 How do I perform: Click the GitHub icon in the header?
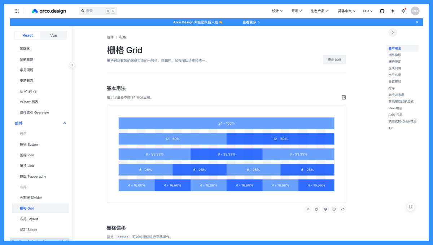pyautogui.click(x=382, y=11)
